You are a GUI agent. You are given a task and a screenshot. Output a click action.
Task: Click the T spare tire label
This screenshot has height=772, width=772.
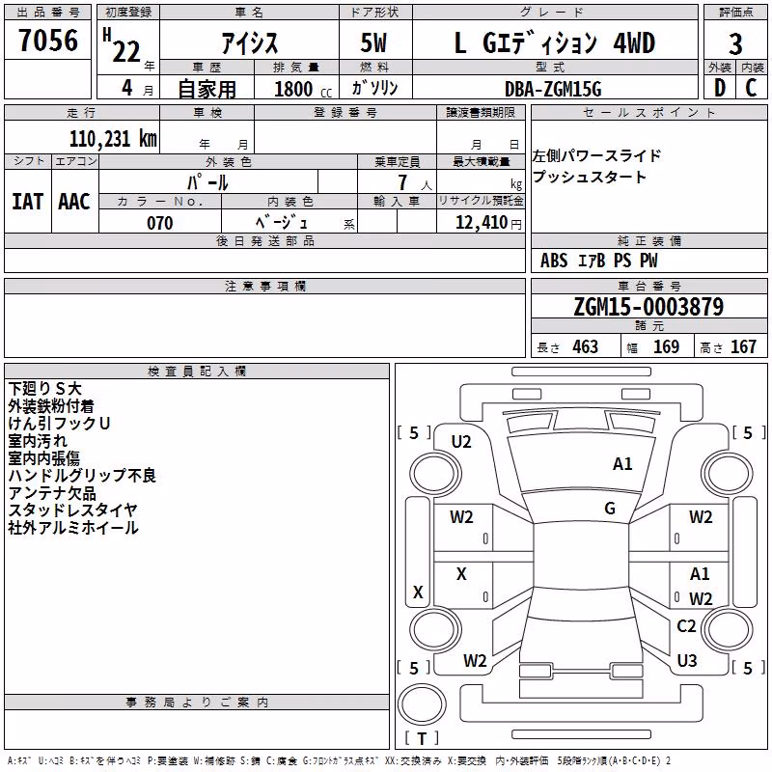click(422, 738)
